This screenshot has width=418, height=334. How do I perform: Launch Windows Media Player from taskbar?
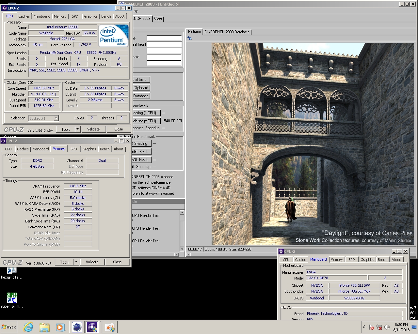pos(60,327)
